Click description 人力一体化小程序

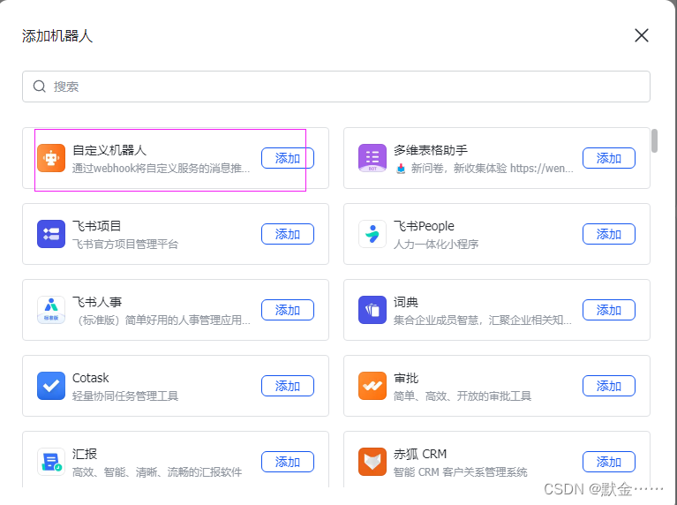[x=436, y=244]
